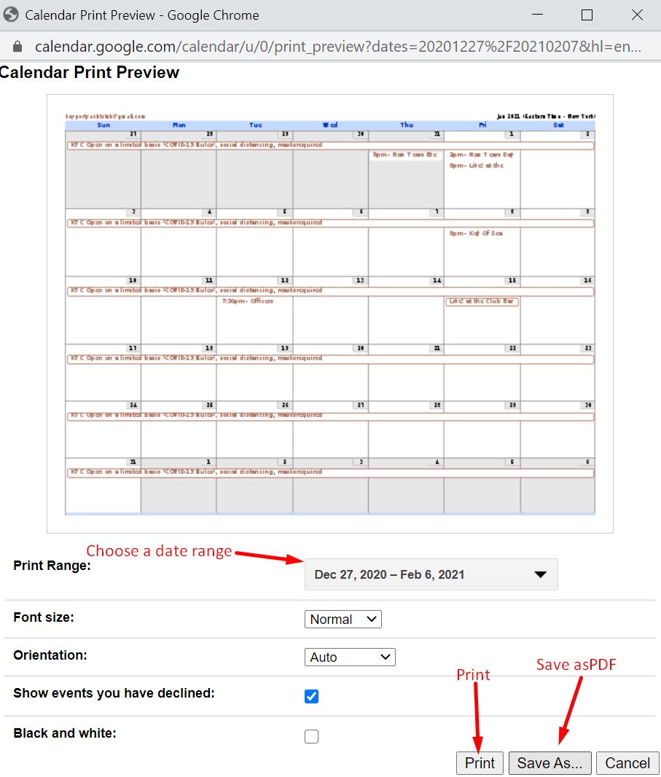The image size is (661, 777).
Task: Click the boxed Club Bar event on Friday
Action: (x=482, y=301)
